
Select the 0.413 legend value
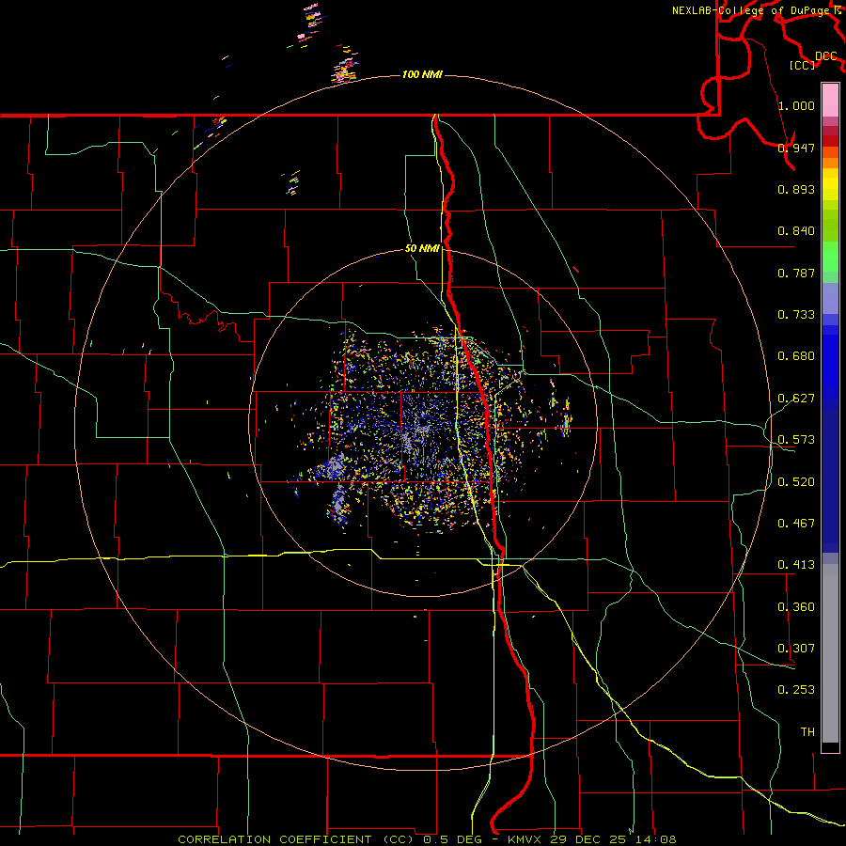tap(796, 565)
